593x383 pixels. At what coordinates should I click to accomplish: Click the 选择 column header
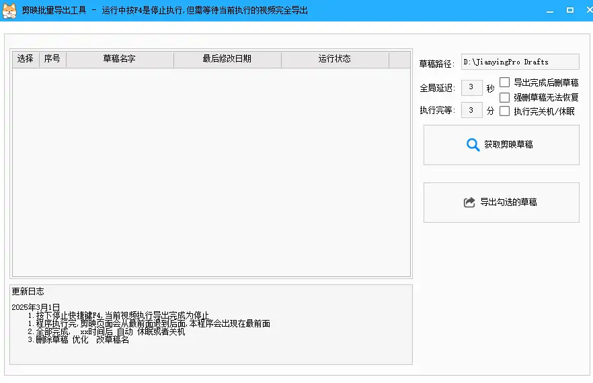[x=26, y=59]
